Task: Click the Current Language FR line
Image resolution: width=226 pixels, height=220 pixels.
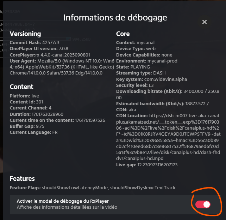Action: (x=33, y=132)
